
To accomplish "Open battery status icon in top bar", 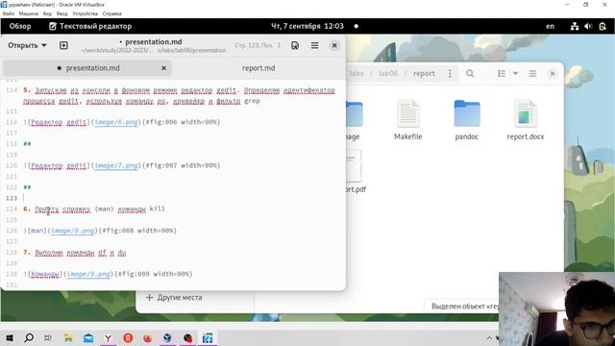I will [603, 26].
